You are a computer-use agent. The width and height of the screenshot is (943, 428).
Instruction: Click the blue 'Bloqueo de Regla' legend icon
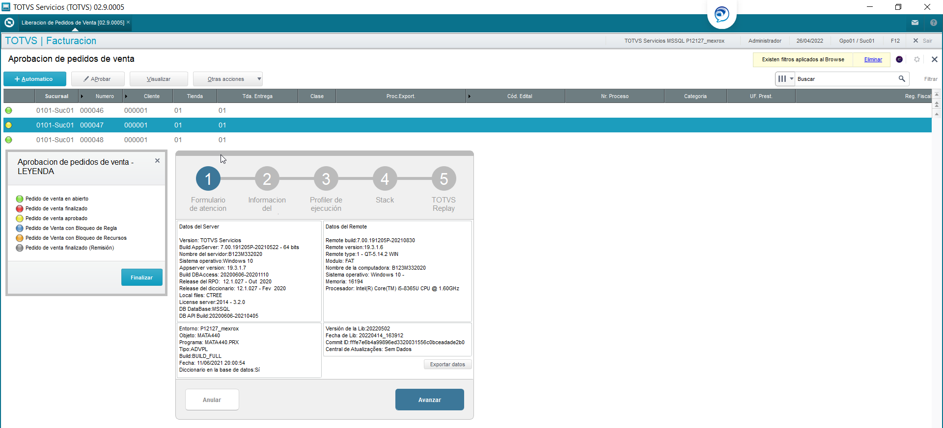tap(20, 228)
